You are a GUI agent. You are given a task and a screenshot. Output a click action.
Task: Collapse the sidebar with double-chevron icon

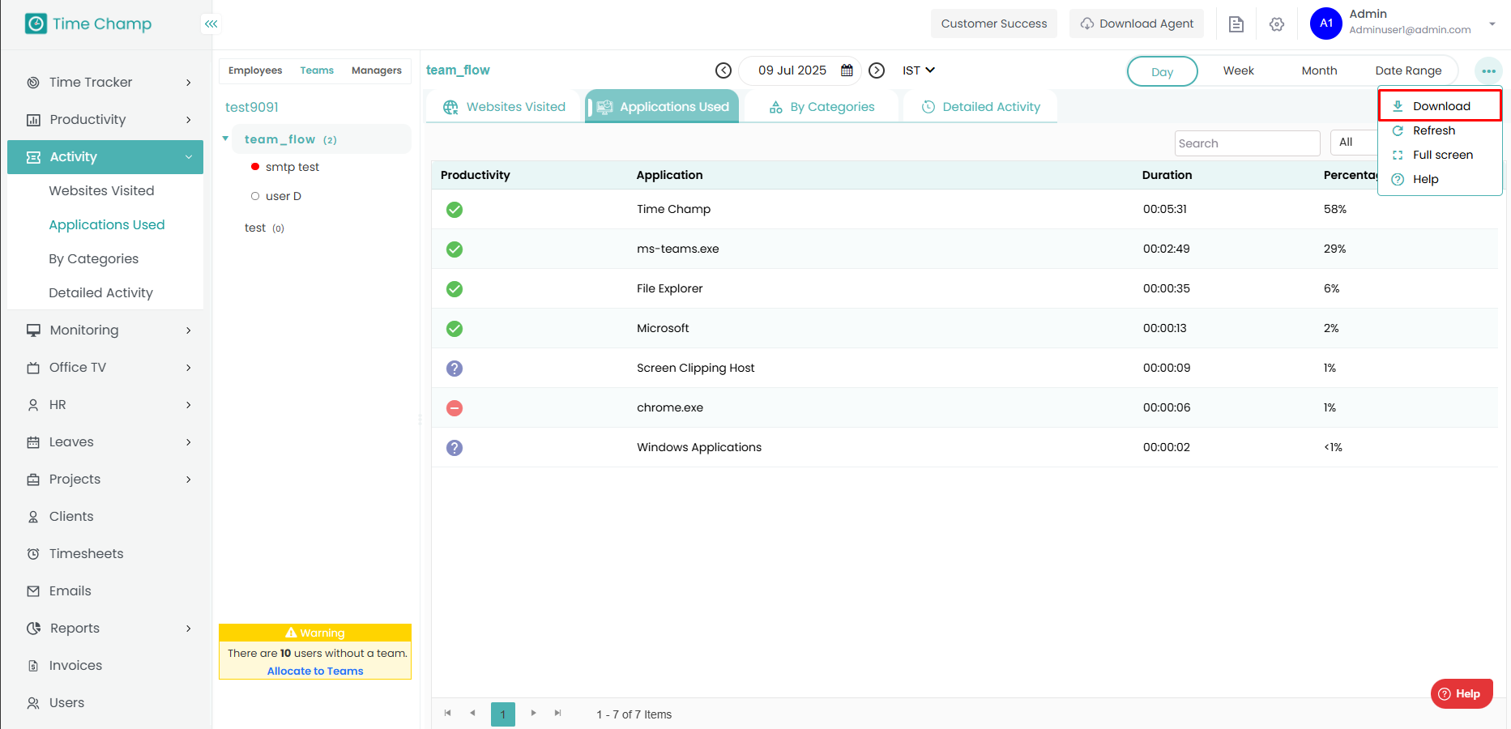click(x=211, y=24)
